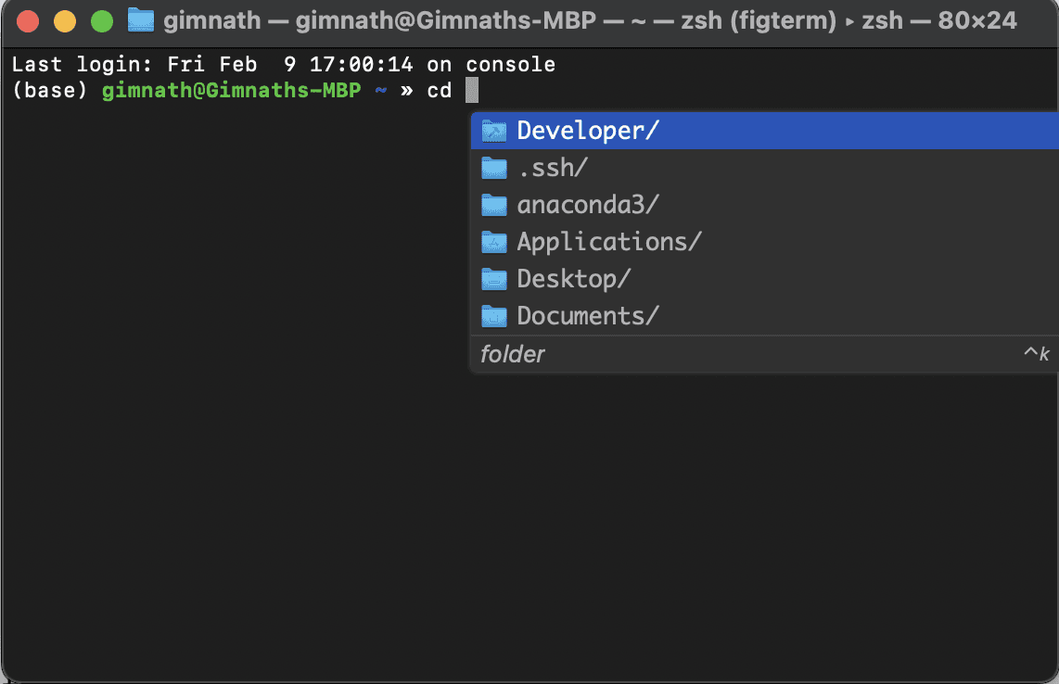The image size is (1059, 684).
Task: Select the Developer/ autocomplete suggestion
Action: [764, 131]
